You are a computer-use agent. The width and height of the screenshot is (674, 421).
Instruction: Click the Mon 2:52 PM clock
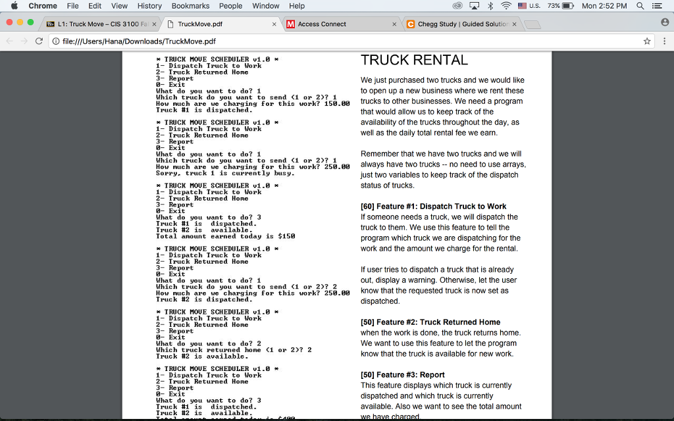point(604,5)
